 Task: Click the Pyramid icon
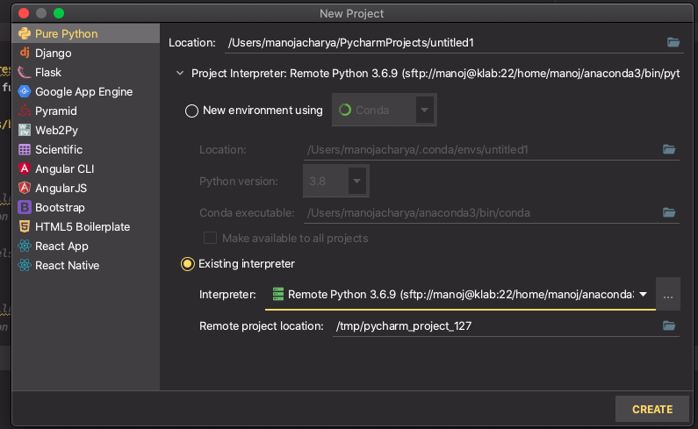click(25, 111)
